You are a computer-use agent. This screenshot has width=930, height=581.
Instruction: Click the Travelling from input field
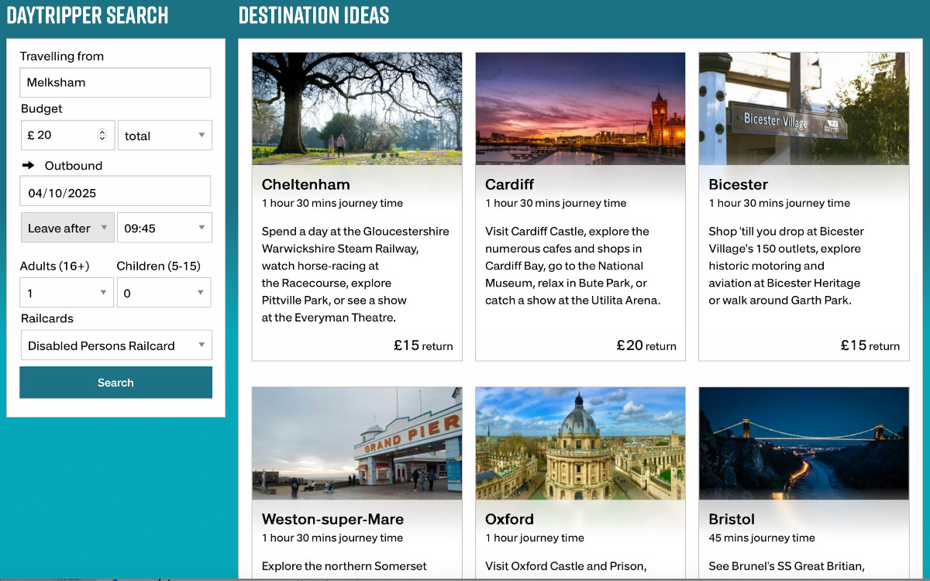click(115, 83)
